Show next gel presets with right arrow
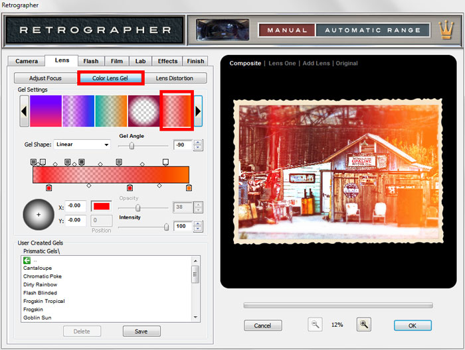 point(198,111)
